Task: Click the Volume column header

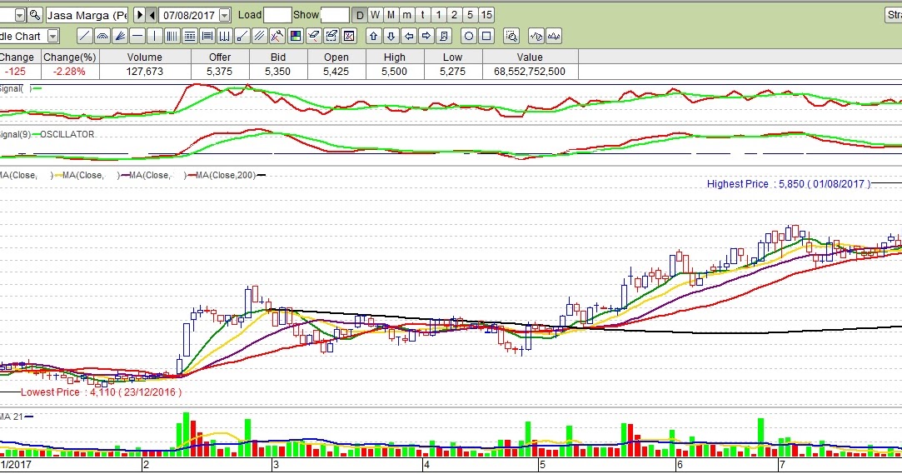Action: (145, 57)
